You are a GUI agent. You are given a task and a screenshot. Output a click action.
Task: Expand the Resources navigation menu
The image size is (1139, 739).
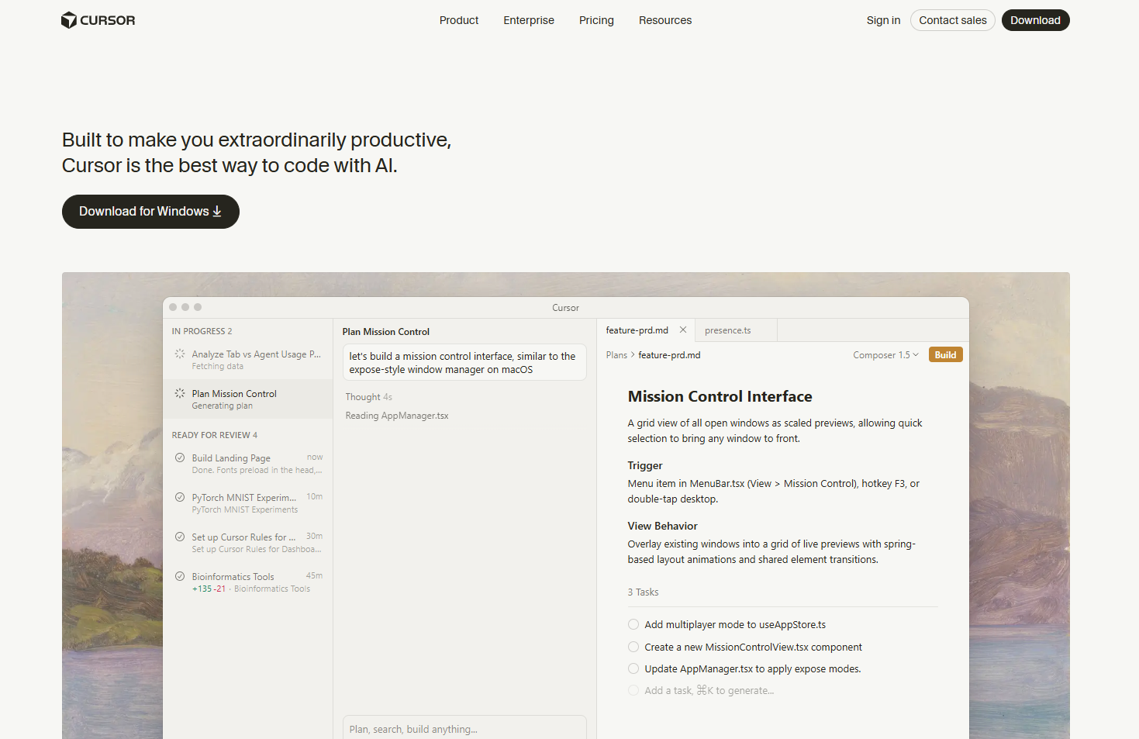[x=665, y=20]
